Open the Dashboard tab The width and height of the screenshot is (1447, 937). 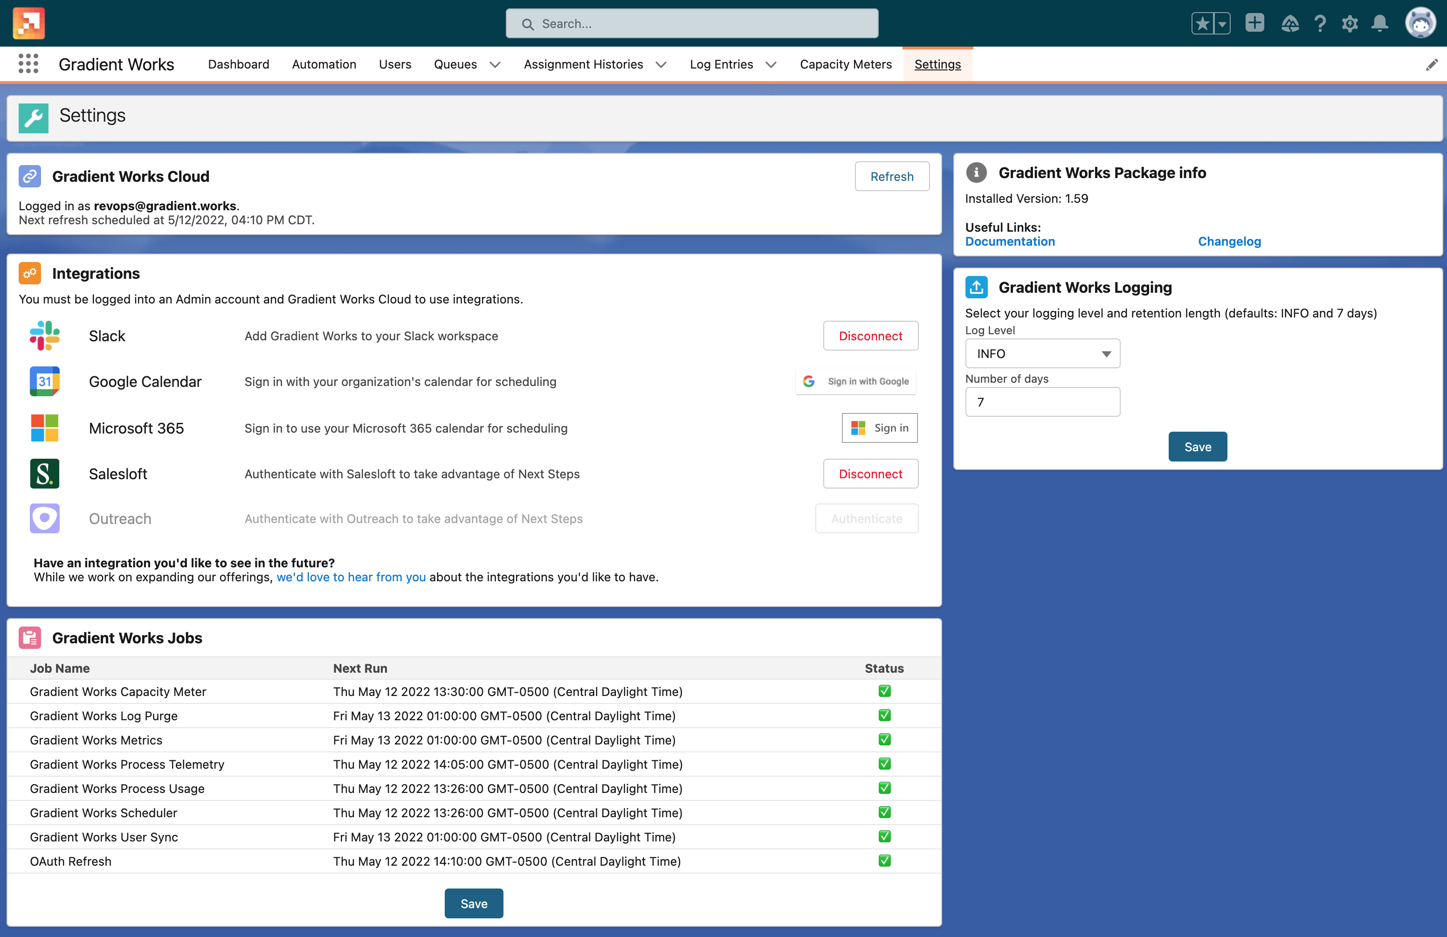238,64
